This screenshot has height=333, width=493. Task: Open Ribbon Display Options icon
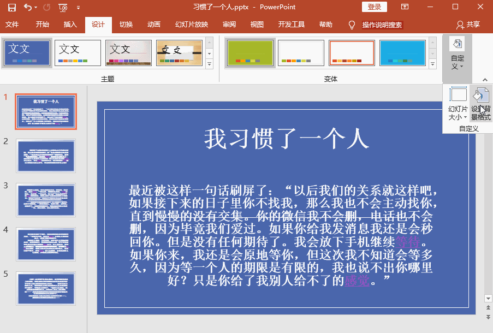405,7
